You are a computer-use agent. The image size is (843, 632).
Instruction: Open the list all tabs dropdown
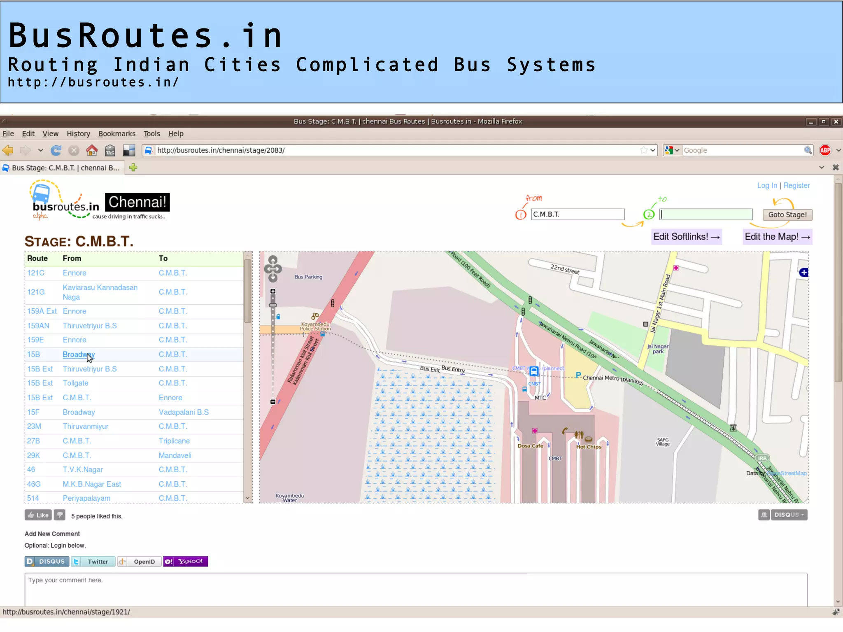821,168
